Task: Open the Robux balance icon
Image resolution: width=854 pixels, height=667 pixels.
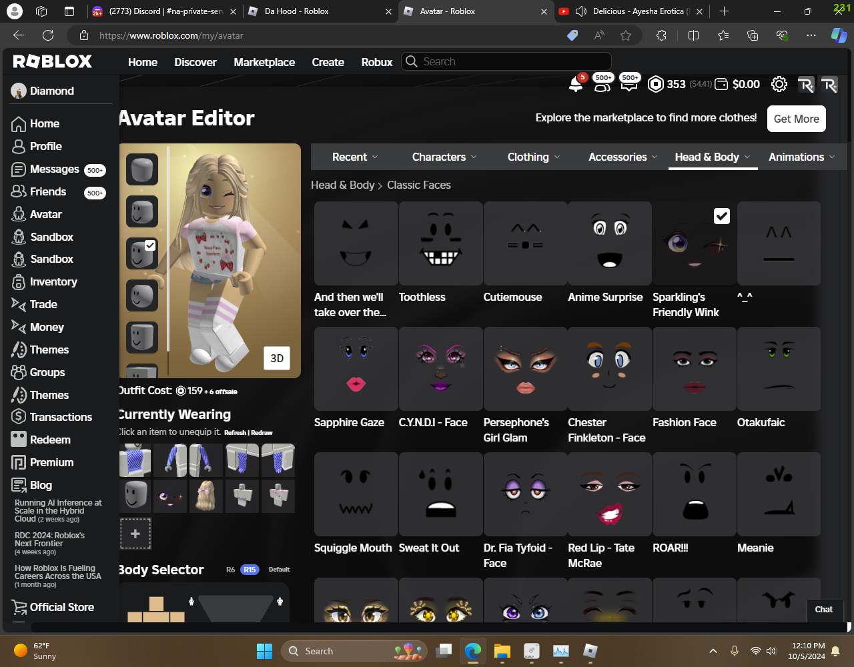Action: tap(656, 84)
